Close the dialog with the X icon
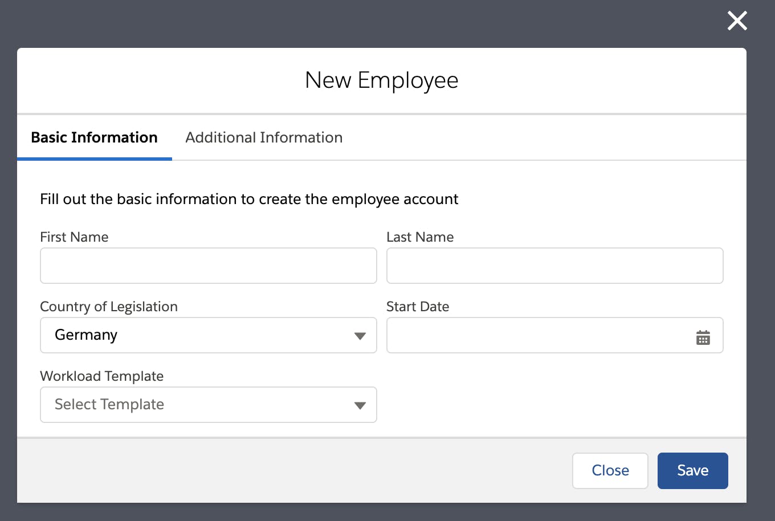Screen dimensions: 775x521 point(737,21)
